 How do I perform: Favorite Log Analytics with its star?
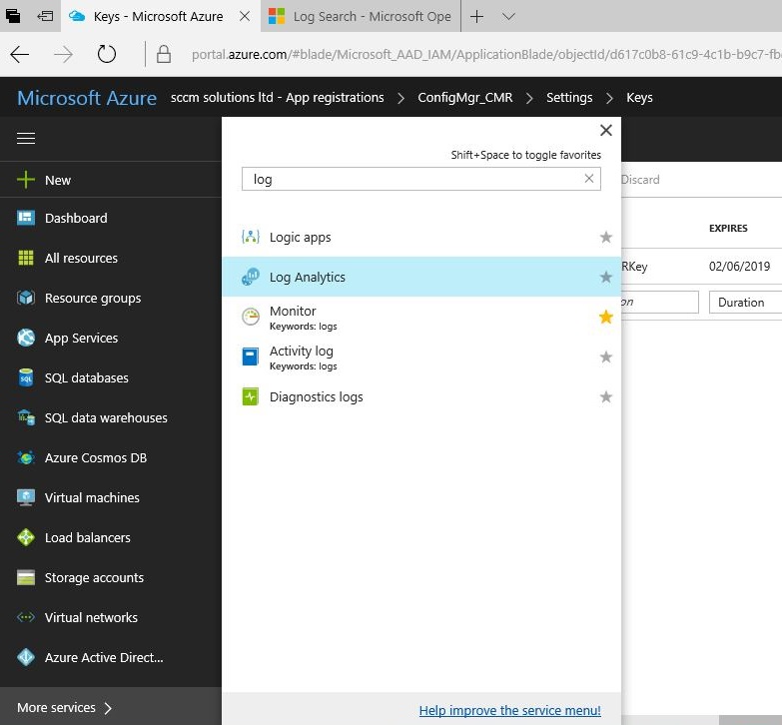point(605,277)
